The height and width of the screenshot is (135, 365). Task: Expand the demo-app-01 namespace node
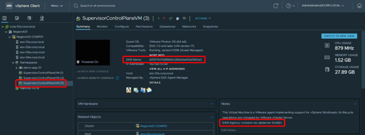[x=17, y=68]
